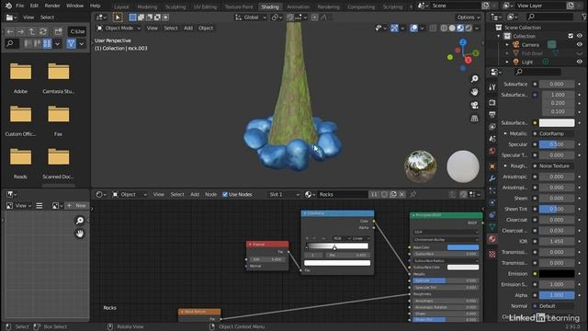This screenshot has height=331, width=588.
Task: Click the Noise Texture node header
Action: (x=199, y=312)
